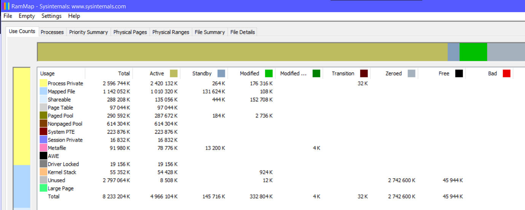Viewport: 525px width, 210px height.
Task: Click the purple Session Private row swatch
Action: (x=43, y=140)
